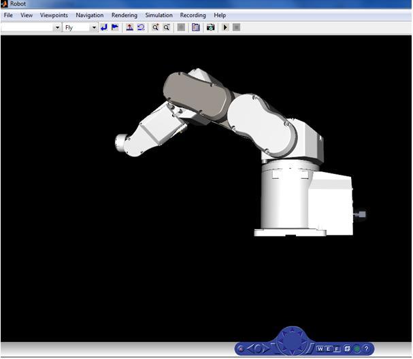This screenshot has width=413, height=359.
Task: Click the Create viewpoint flag icon
Action: 115,27
